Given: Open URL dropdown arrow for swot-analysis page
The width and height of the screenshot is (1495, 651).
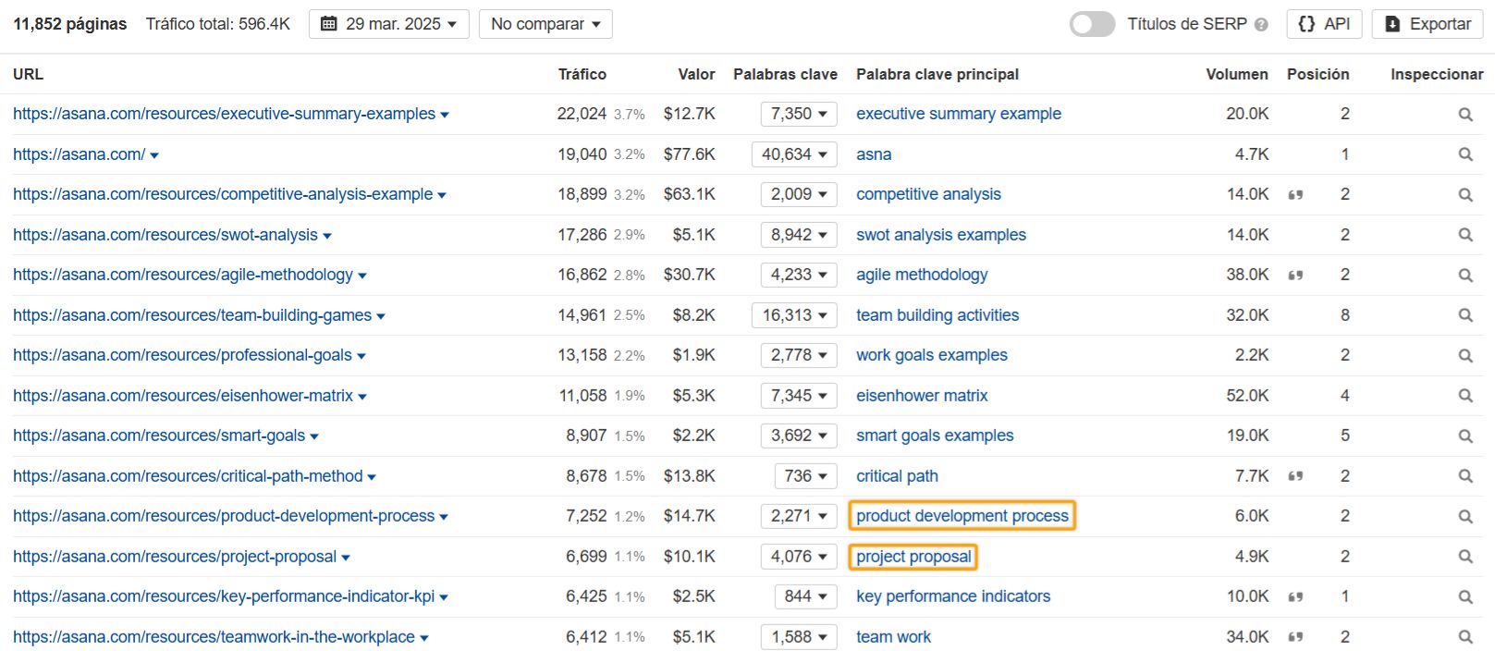Looking at the screenshot, I should (327, 236).
